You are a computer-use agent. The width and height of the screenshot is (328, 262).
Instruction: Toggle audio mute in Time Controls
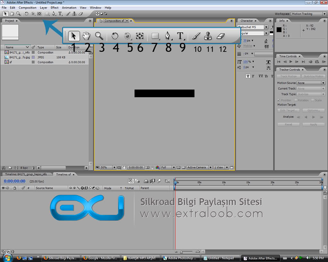coord(310,62)
